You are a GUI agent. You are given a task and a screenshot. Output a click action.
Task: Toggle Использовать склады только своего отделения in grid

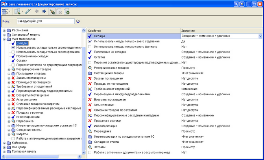coord(90,41)
